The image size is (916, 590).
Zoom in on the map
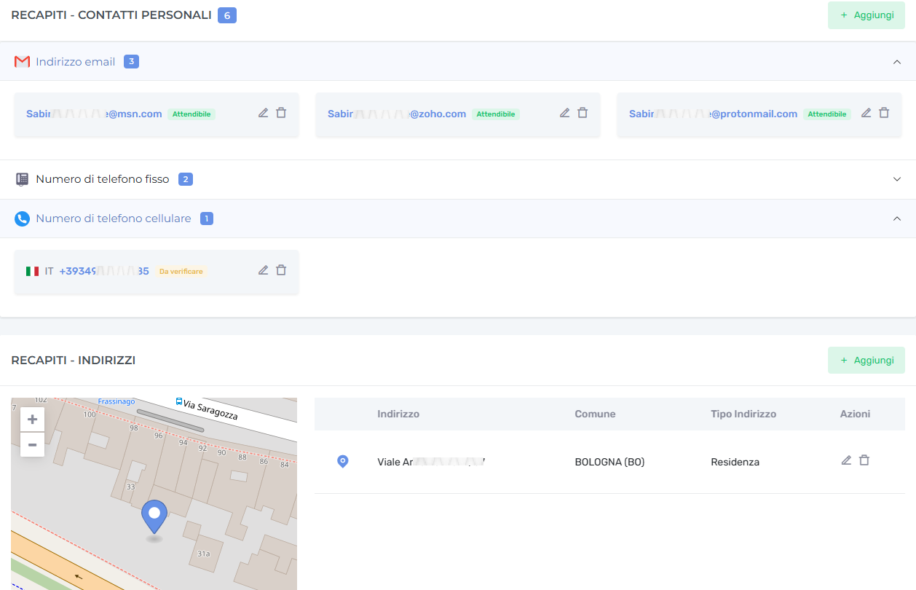(x=32, y=420)
